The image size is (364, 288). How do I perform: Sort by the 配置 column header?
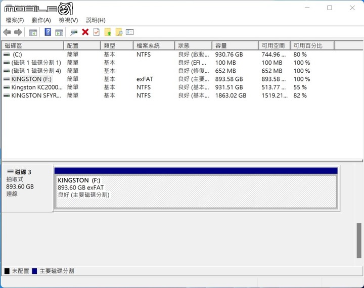point(82,45)
